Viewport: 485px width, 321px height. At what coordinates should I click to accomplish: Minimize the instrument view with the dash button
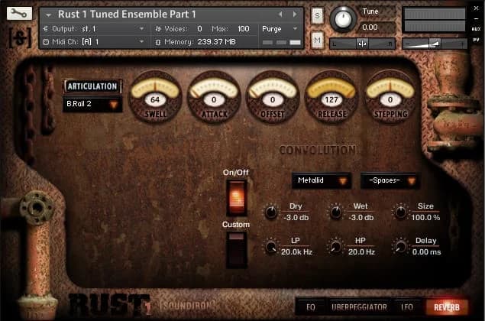pos(476,19)
